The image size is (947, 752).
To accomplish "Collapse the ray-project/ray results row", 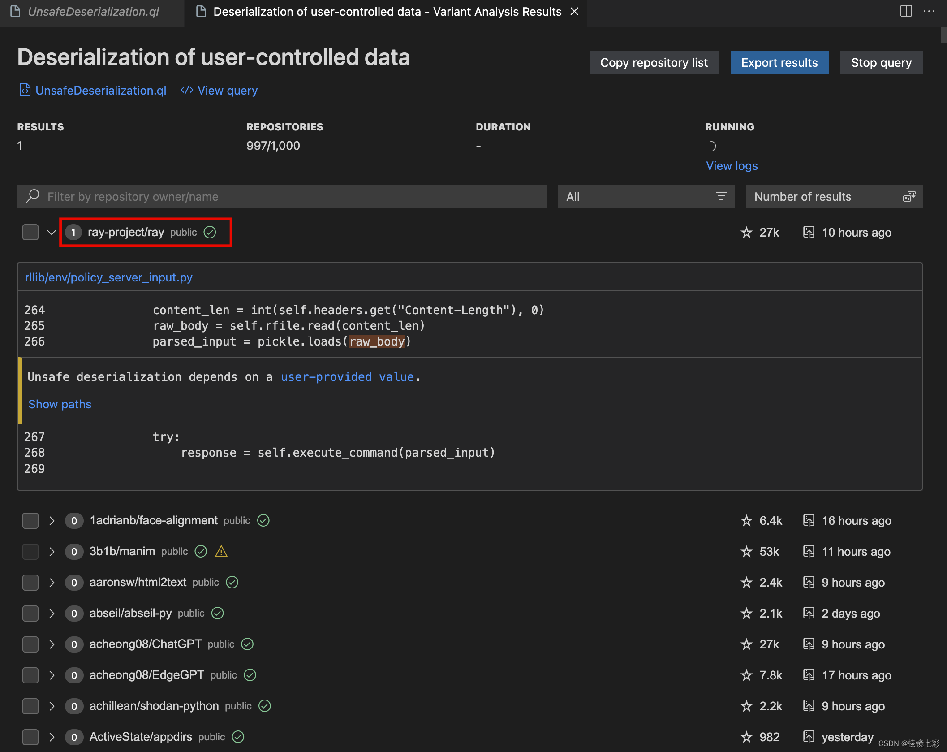I will click(52, 232).
